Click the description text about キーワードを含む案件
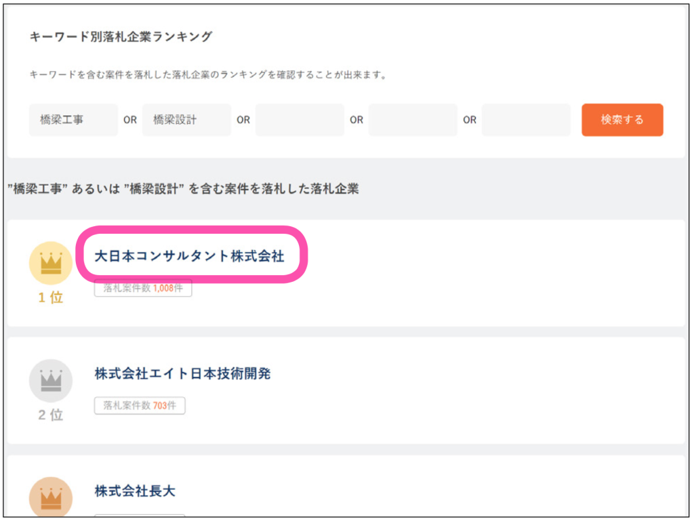The height and width of the screenshot is (523, 694). pyautogui.click(x=208, y=75)
